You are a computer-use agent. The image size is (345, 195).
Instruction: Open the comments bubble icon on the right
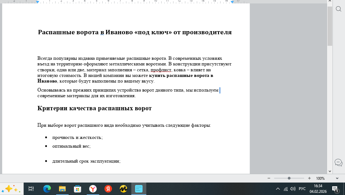[x=338, y=162]
